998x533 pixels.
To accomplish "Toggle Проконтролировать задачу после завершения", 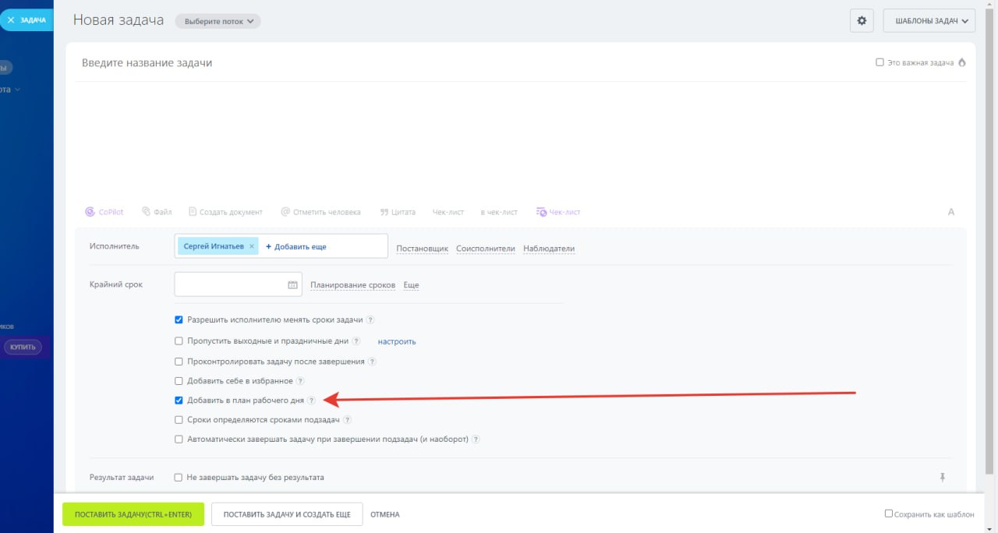I will click(x=179, y=362).
